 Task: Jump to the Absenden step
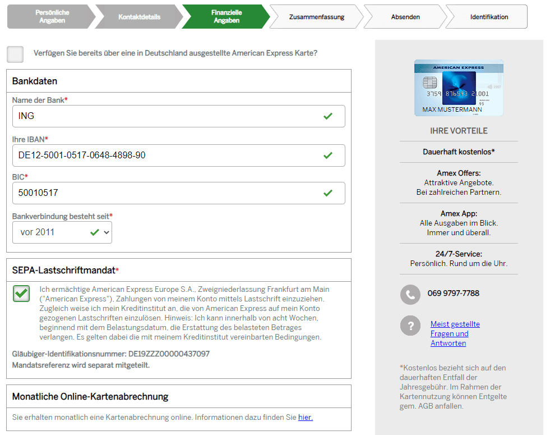(405, 16)
